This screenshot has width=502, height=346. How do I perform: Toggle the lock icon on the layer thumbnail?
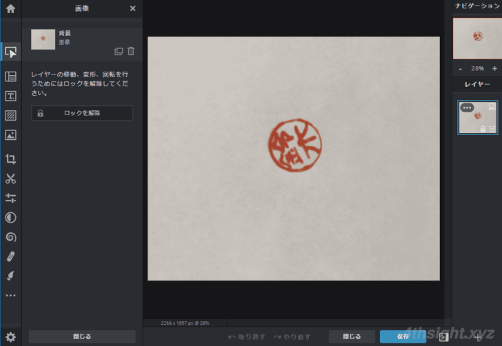click(483, 129)
